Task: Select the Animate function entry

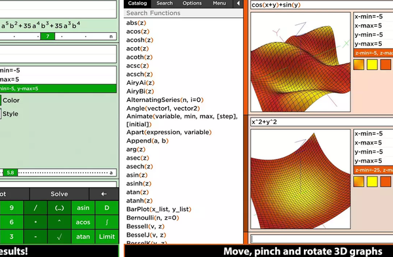Action: [x=181, y=120]
